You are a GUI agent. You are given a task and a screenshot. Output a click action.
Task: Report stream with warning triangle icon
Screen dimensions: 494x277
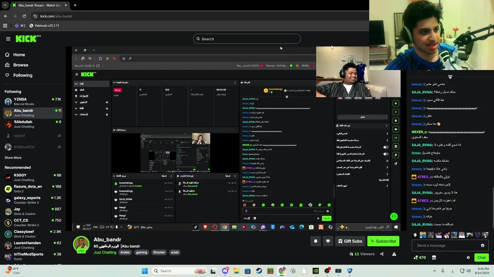pos(394,254)
